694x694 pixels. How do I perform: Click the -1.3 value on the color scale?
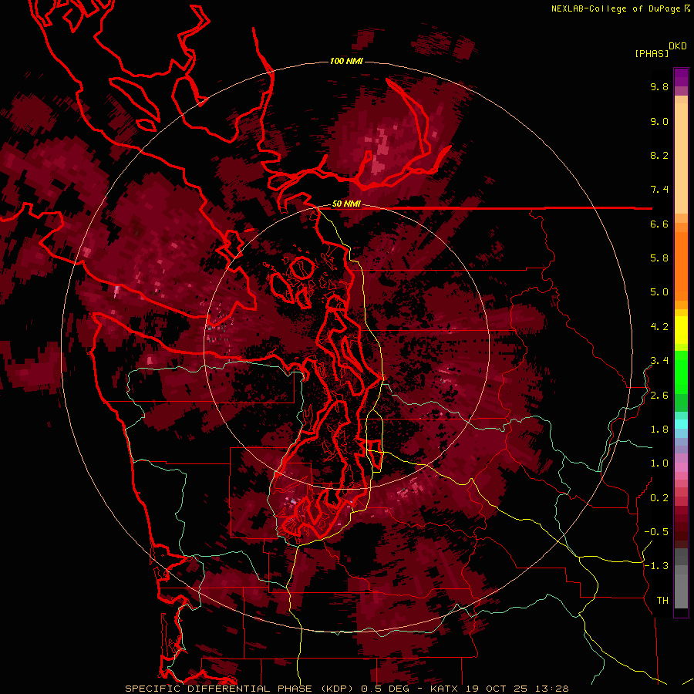tap(656, 566)
